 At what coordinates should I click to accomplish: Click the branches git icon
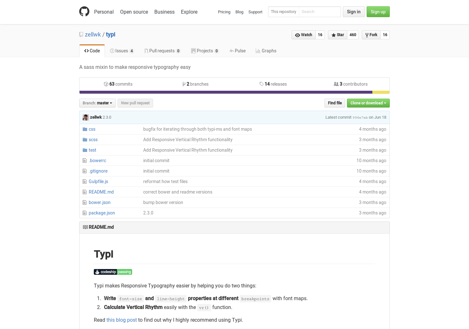coord(184,84)
